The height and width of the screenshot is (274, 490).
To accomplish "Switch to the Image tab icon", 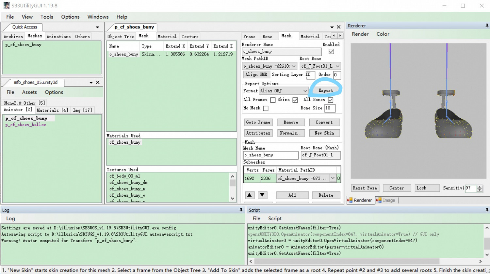I will (379, 200).
